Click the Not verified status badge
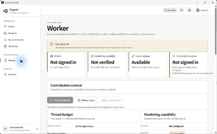The height and width of the screenshot is (134, 217). click(x=177, y=133)
